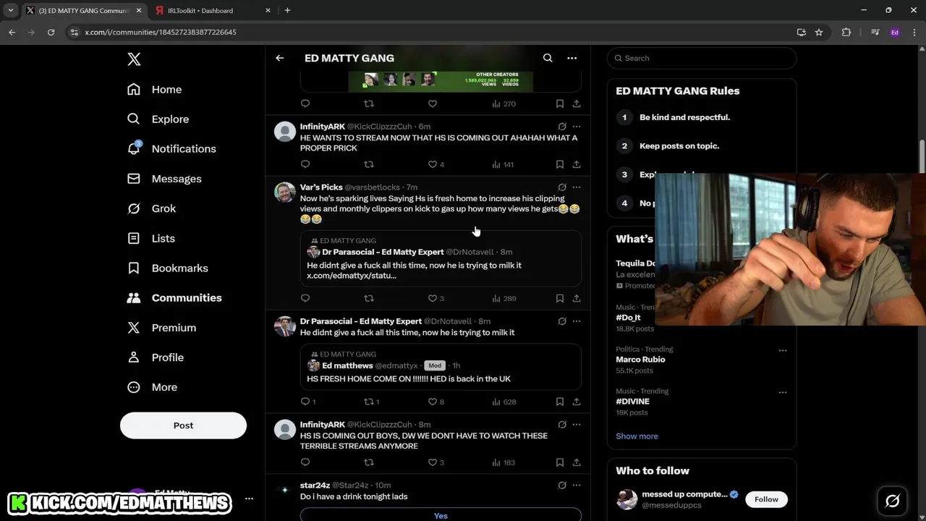Follow messed up computers account
The image size is (926, 521).
[x=766, y=499]
